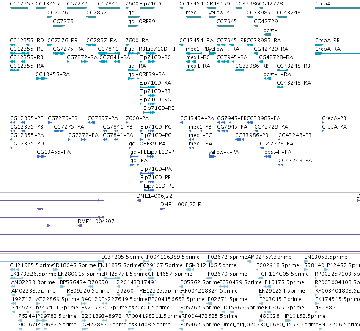Image resolution: width=360 pixels, height=331 pixels.
Task: Select protein CrebA-PA
Action: pyautogui.click(x=334, y=127)
